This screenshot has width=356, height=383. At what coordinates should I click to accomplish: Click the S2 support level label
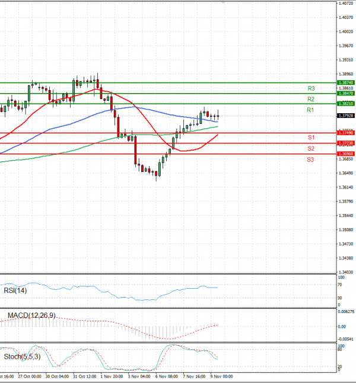click(311, 148)
